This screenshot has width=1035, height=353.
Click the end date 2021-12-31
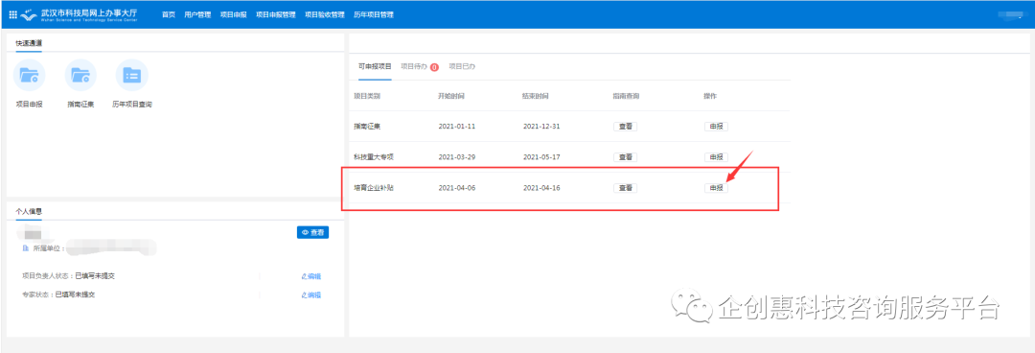[541, 127]
